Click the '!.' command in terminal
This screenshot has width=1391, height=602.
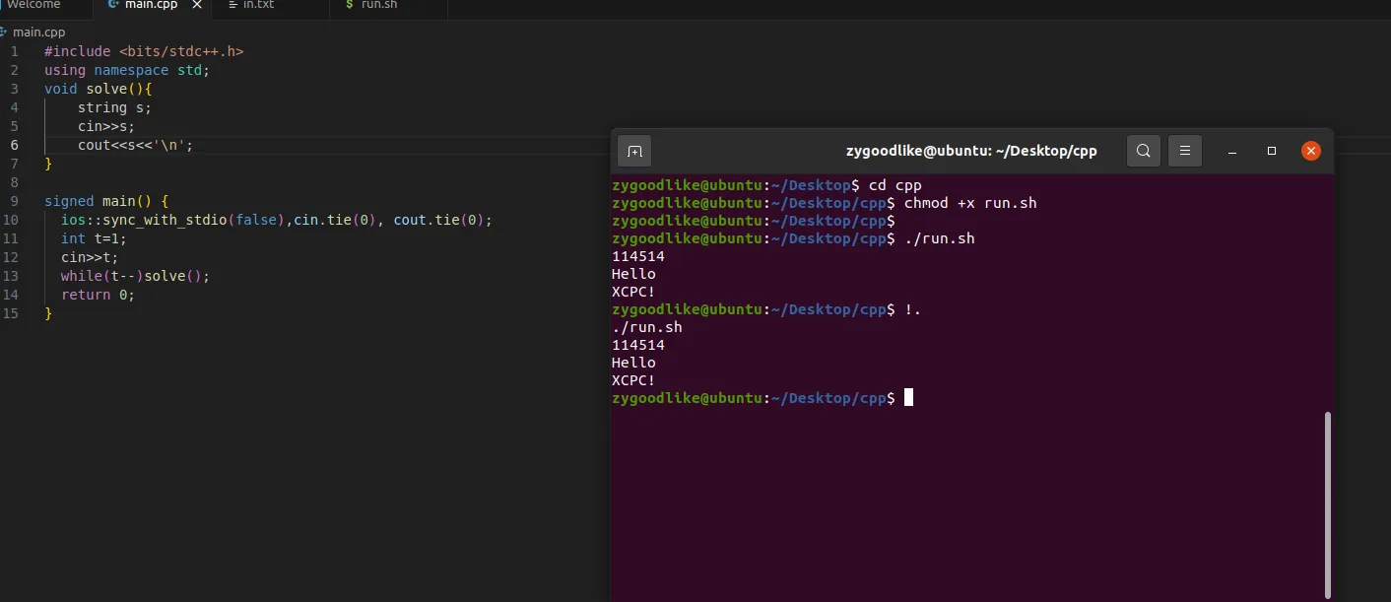(912, 309)
